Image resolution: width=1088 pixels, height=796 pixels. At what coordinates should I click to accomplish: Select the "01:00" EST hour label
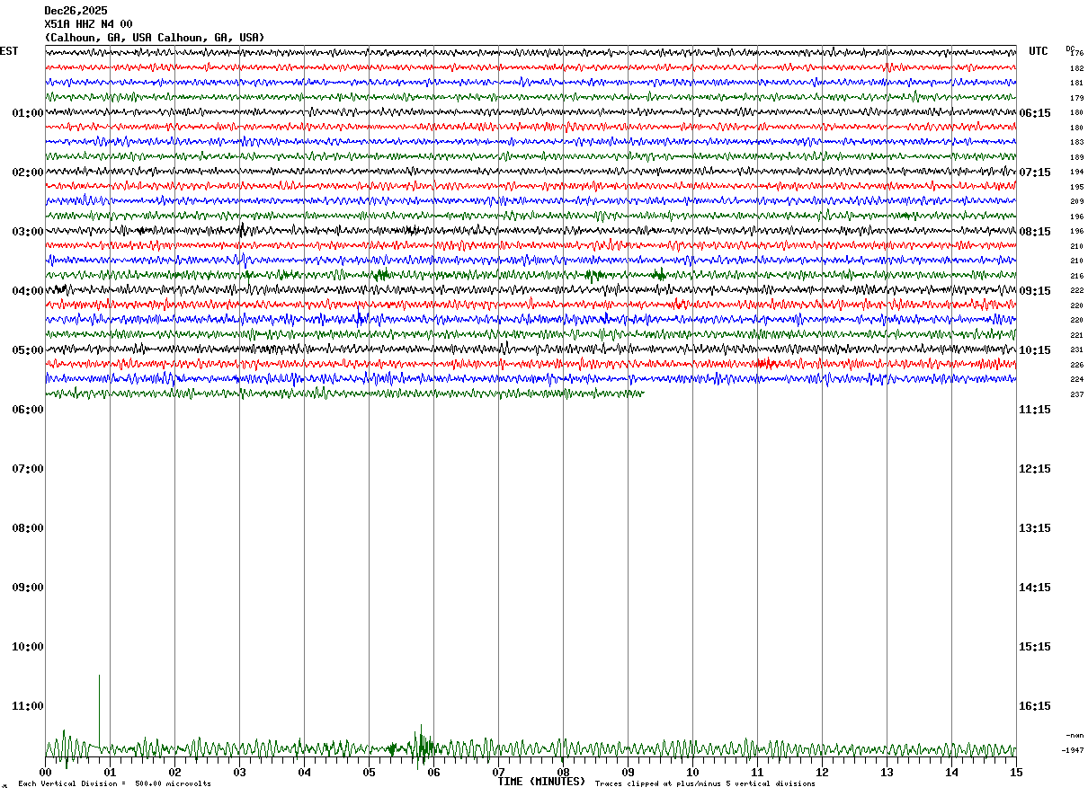(x=27, y=113)
